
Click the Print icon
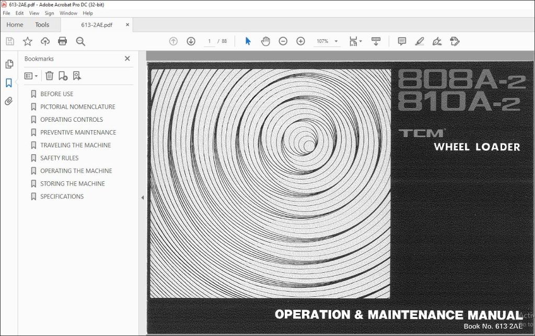[63, 41]
